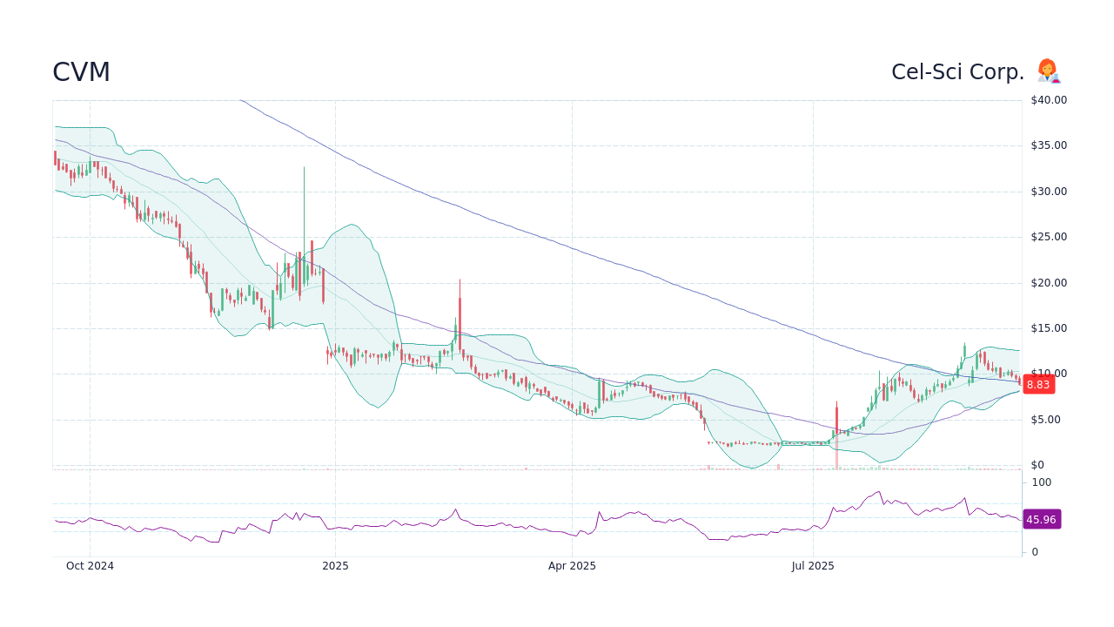Viewport: 1114px width, 627px height.
Task: Select the 2025 label on the time axis
Action: [x=335, y=565]
